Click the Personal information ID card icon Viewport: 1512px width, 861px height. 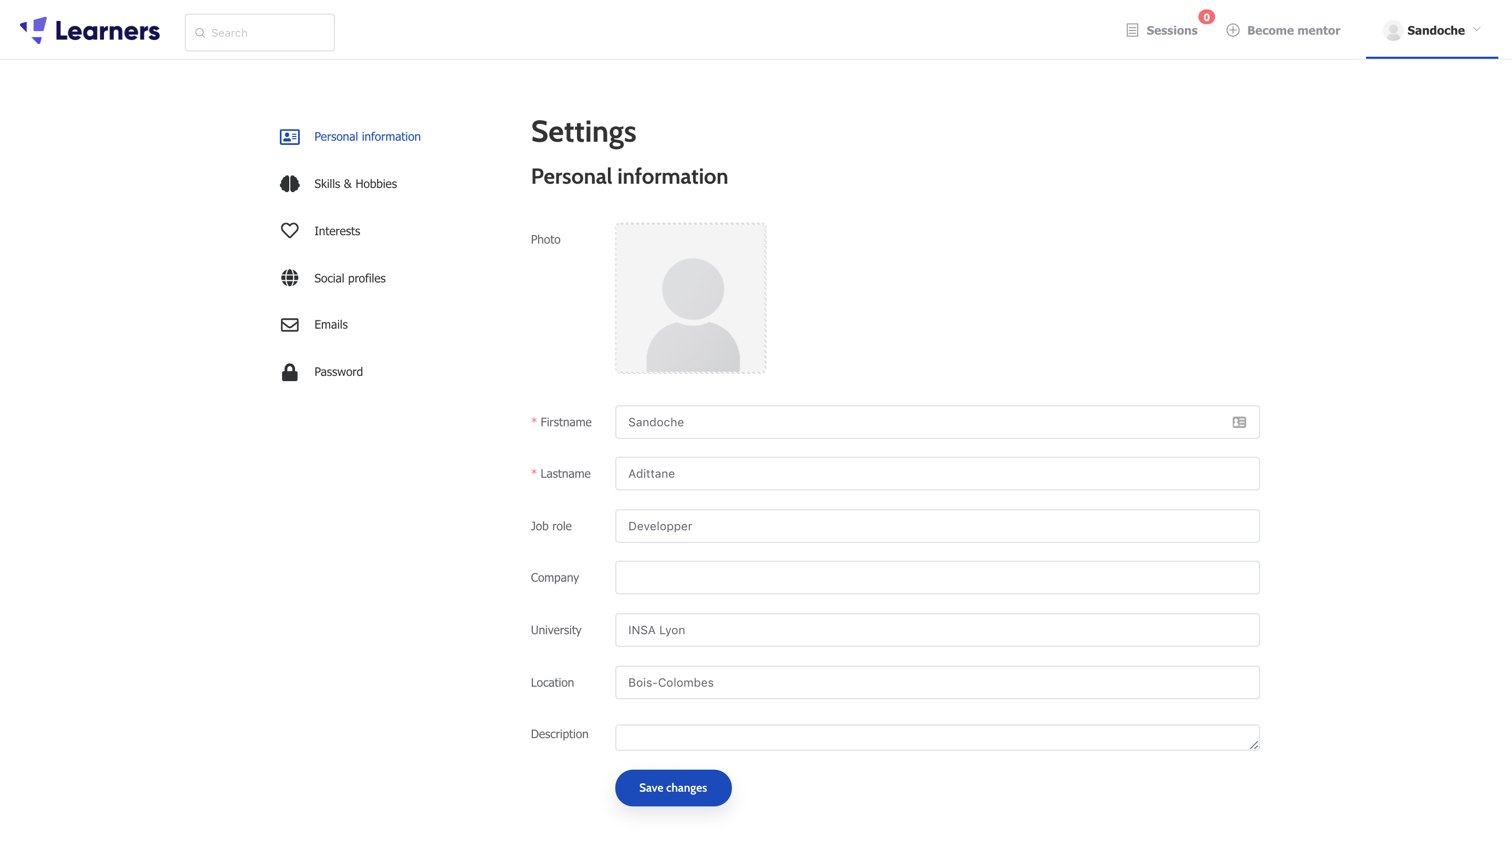point(290,136)
